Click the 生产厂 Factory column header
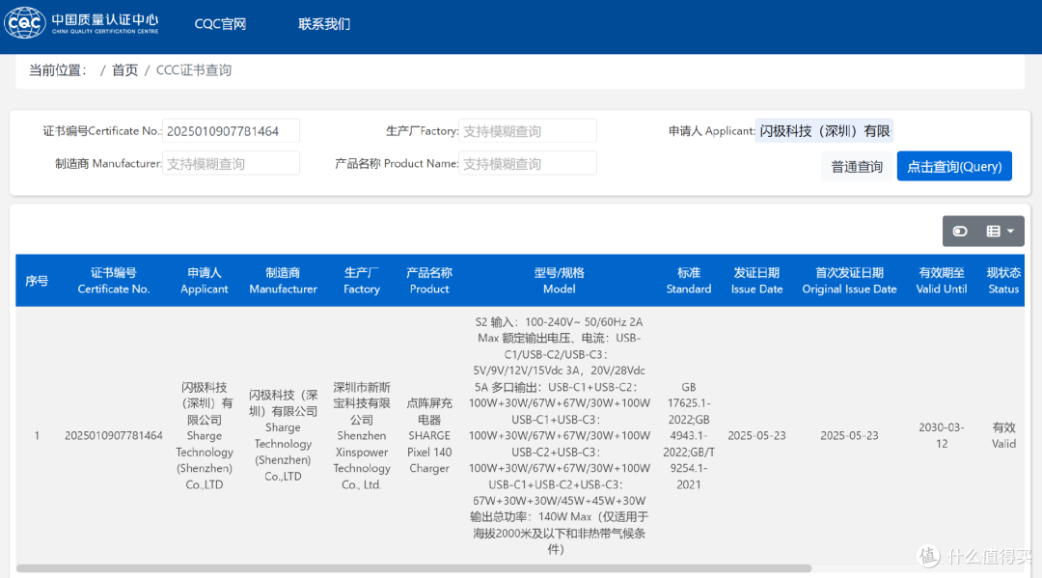 point(362,281)
